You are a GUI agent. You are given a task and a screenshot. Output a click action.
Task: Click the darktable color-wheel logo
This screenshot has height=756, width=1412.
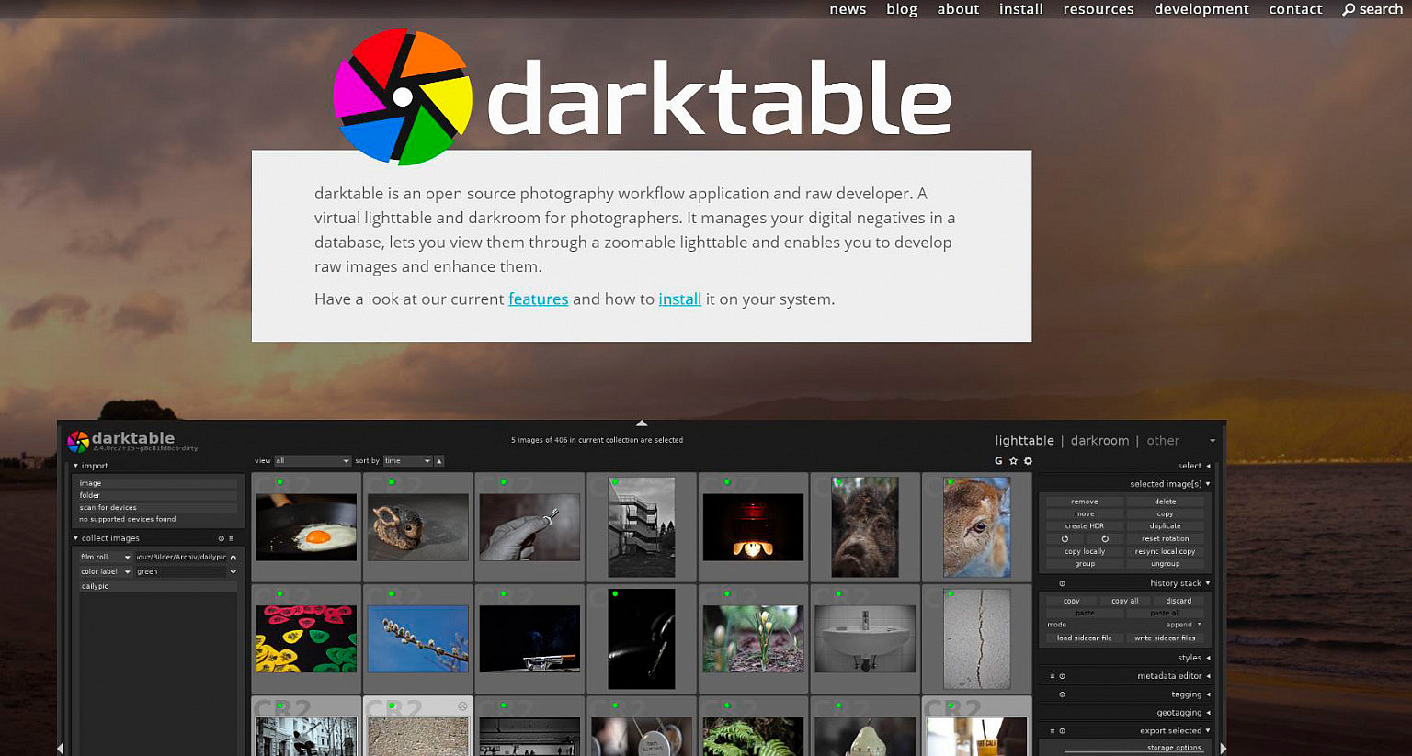coord(402,95)
